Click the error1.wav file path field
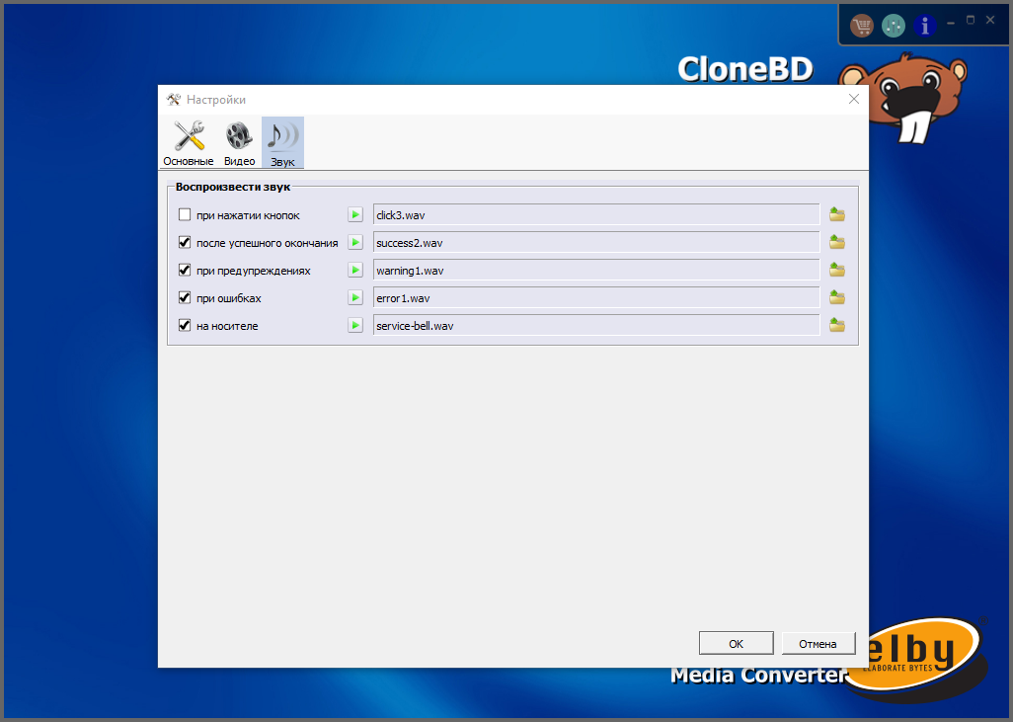The image size is (1013, 722). click(x=596, y=298)
